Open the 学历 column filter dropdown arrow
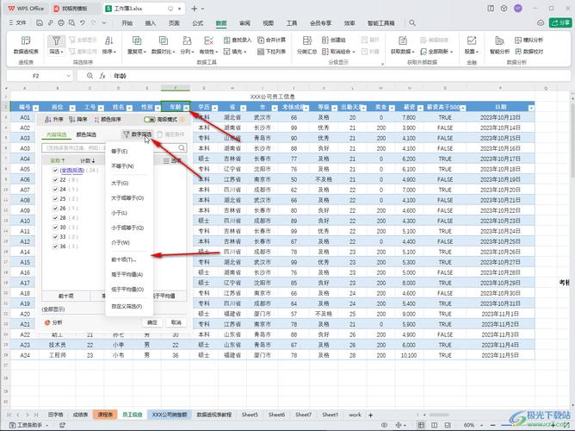The image size is (575, 431). (x=215, y=108)
